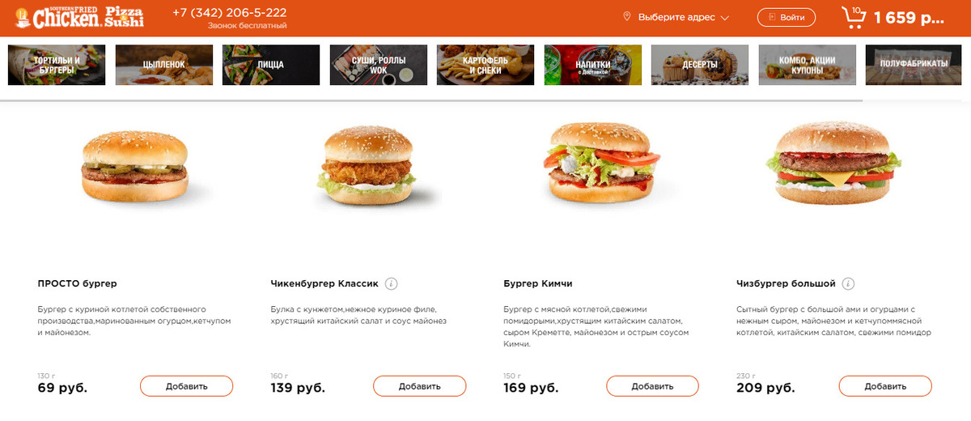Go to Суши, роллы, WOK category

coord(379,65)
